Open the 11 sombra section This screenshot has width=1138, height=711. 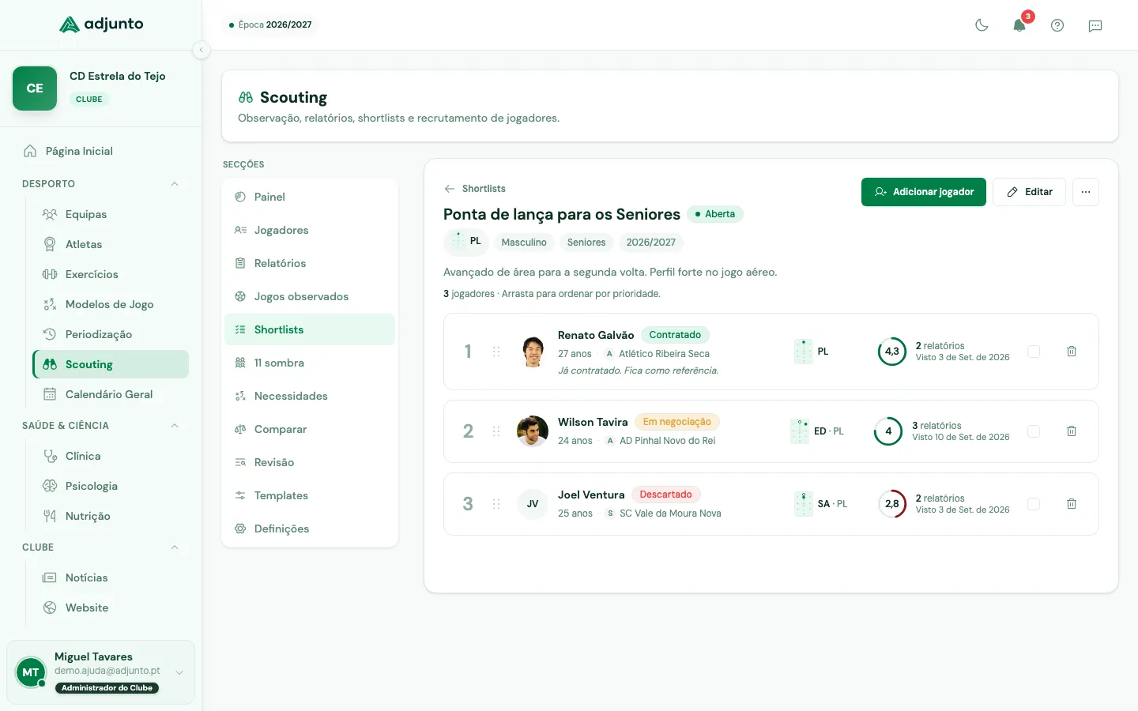[x=310, y=363]
